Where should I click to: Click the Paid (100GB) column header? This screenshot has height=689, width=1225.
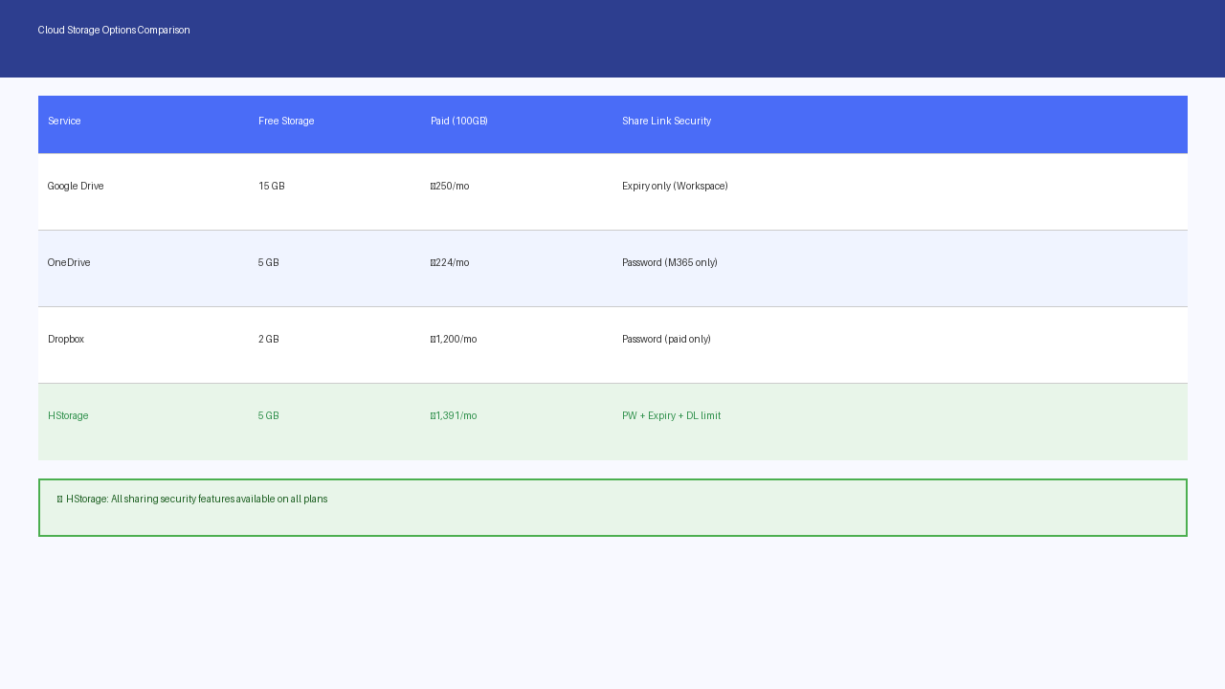(x=459, y=122)
